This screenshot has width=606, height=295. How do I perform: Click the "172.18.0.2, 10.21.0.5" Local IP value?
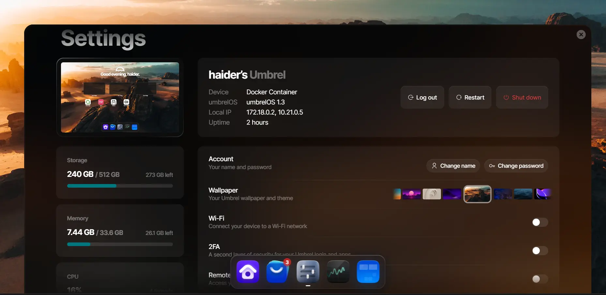point(275,112)
